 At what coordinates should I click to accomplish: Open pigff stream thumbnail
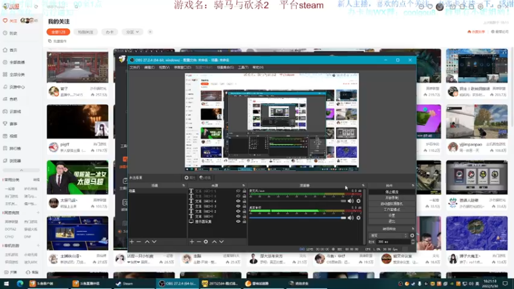coord(77,121)
